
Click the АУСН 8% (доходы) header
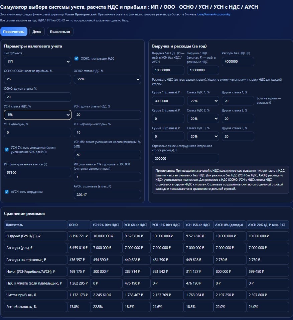230,225
